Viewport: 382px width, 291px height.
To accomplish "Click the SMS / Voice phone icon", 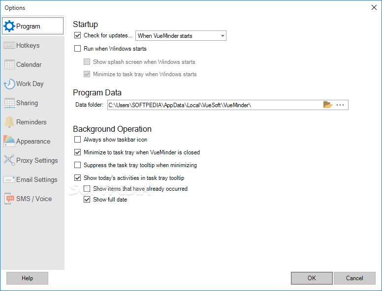I will [9, 199].
